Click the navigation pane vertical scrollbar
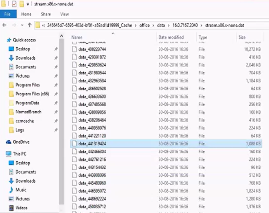Viewport: 269px width, 213px height. pyautogui.click(x=61, y=117)
